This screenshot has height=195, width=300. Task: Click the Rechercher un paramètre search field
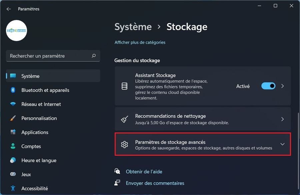(53, 56)
